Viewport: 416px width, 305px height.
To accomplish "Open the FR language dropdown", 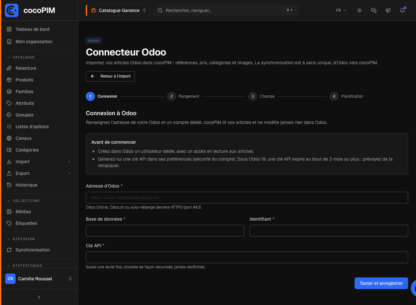I will click(x=341, y=10).
